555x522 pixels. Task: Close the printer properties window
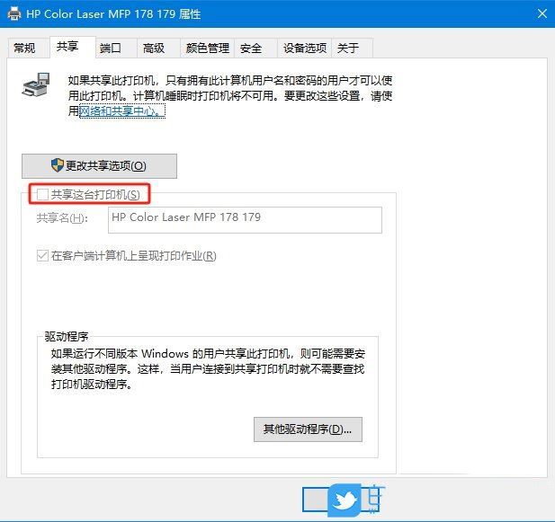pyautogui.click(x=542, y=13)
